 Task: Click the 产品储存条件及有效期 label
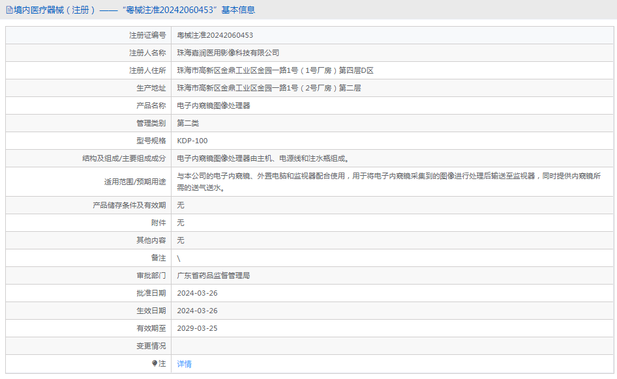(x=129, y=205)
